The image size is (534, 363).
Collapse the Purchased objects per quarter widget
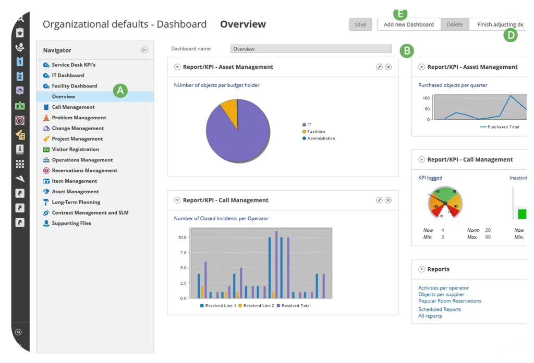pyautogui.click(x=422, y=67)
